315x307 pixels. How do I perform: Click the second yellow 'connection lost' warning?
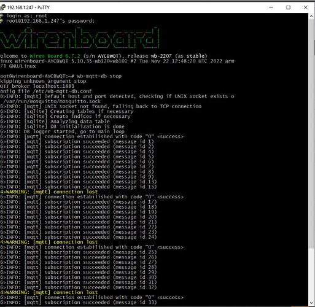coord(49,242)
